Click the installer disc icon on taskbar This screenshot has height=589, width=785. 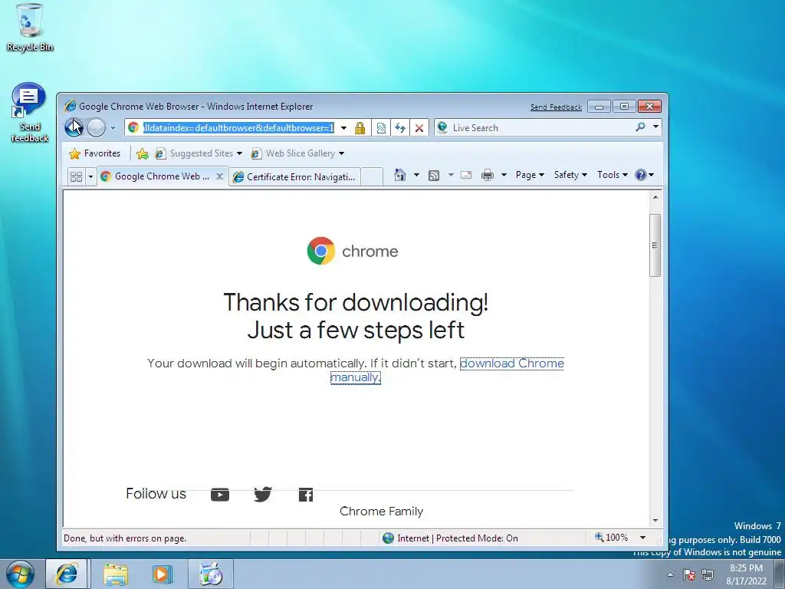tap(211, 574)
